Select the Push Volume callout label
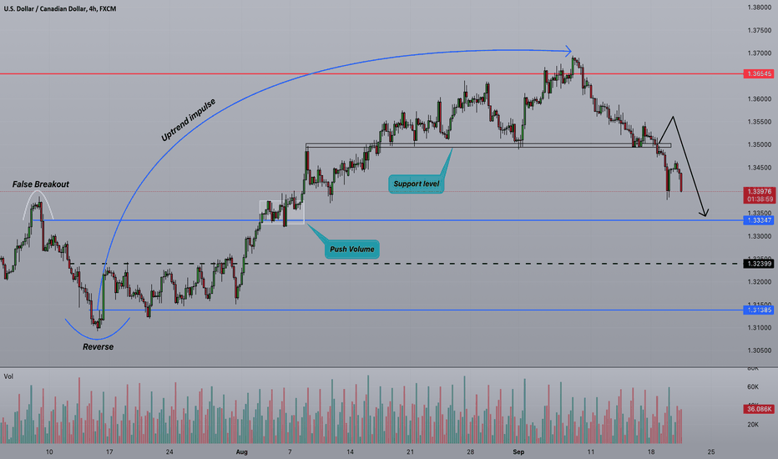This screenshot has height=459, width=778. click(352, 249)
